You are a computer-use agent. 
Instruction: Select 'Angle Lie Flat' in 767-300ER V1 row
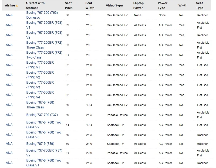(x=203, y=25)
